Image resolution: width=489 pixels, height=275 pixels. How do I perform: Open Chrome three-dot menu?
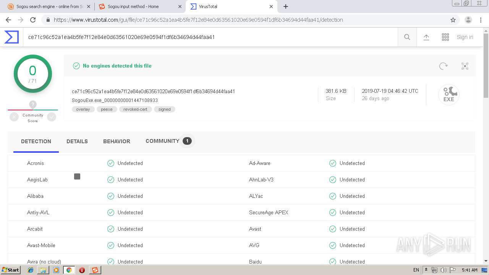pos(481,20)
